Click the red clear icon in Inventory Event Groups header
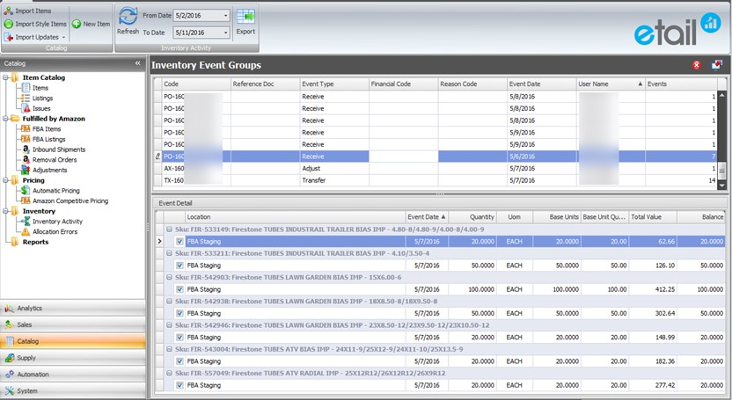 pyautogui.click(x=697, y=65)
